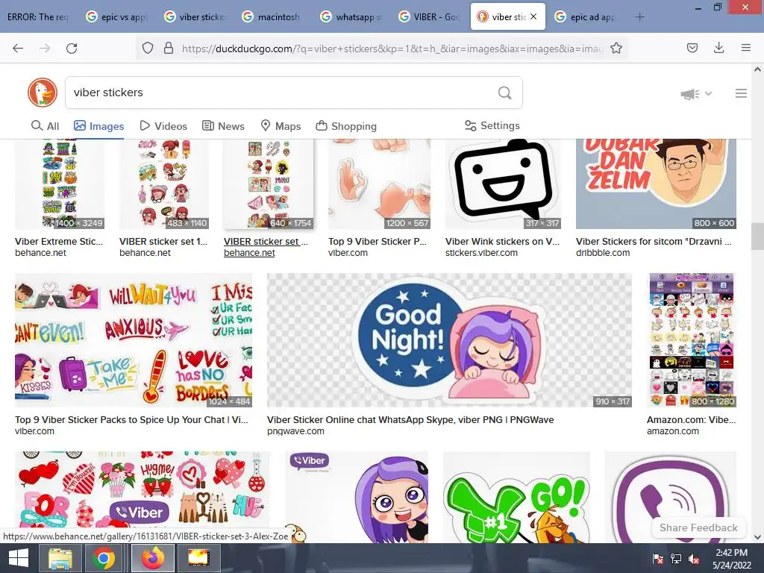
Task: Open the Pocket save icon
Action: 692,48
